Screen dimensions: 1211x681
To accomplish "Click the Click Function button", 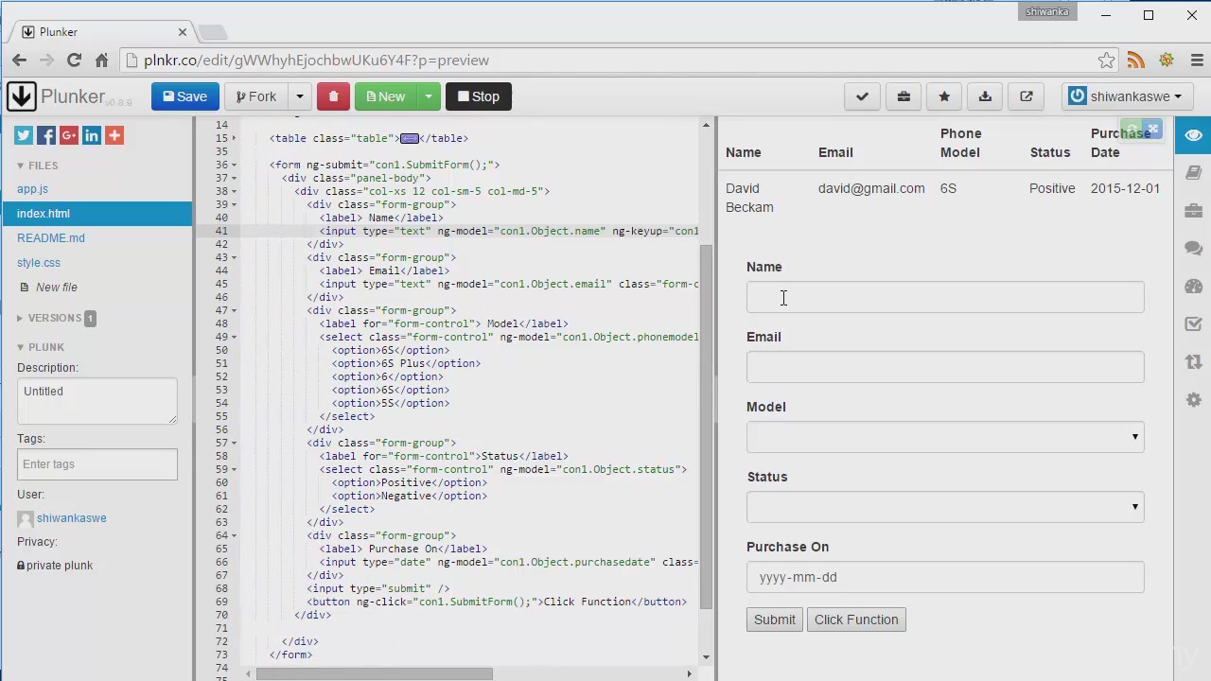I will (856, 620).
